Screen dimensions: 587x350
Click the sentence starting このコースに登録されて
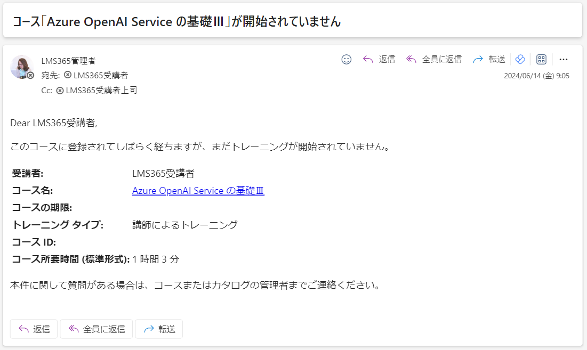coord(201,146)
